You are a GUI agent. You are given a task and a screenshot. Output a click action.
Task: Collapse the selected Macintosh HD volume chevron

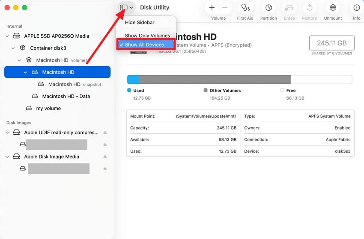tap(25, 72)
